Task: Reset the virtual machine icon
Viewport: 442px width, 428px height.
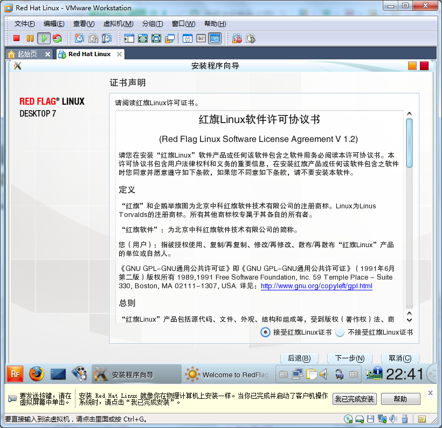Action: [x=58, y=38]
